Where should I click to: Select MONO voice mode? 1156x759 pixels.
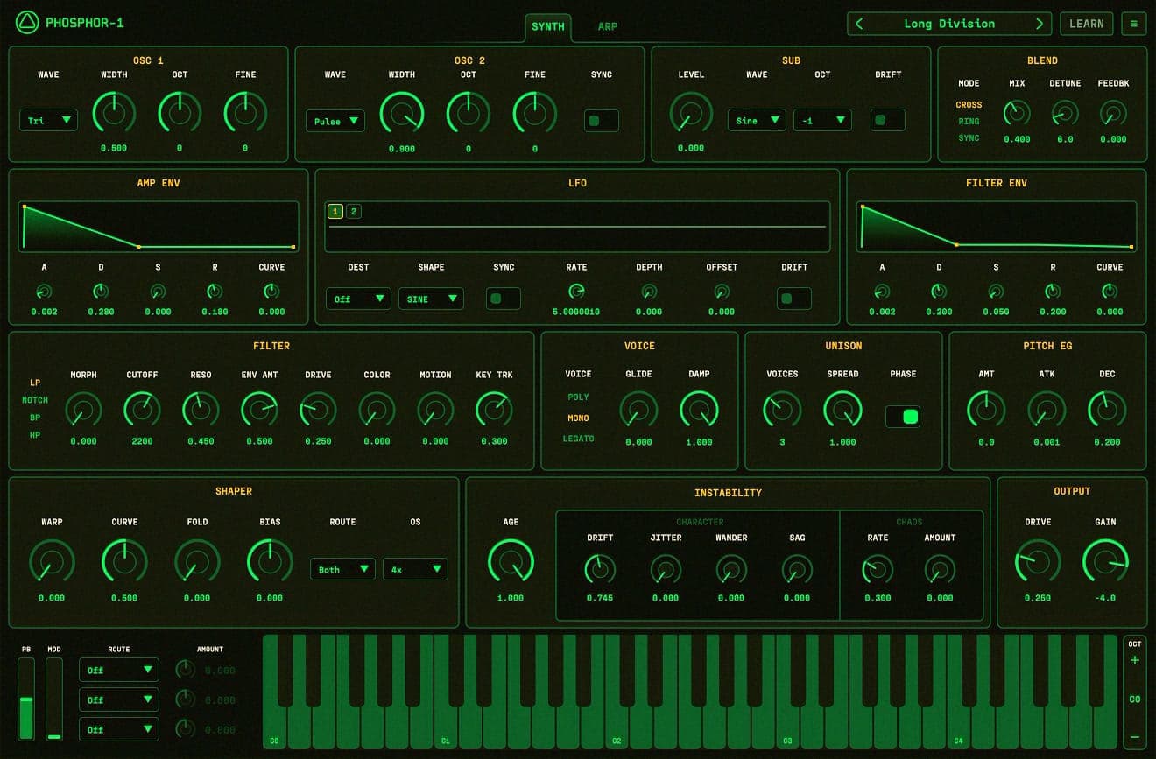(578, 418)
